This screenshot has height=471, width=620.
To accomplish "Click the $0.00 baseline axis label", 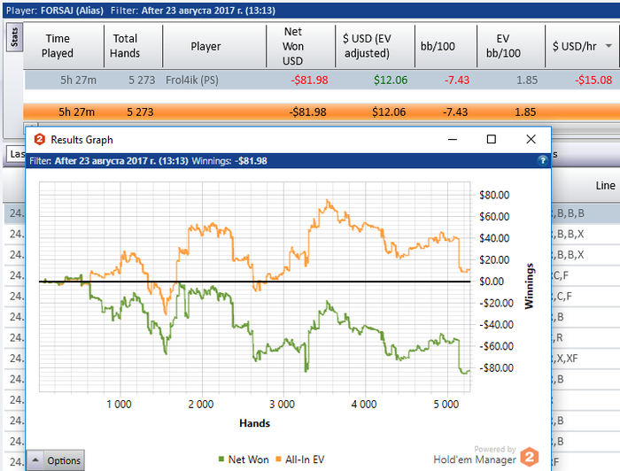I will [492, 282].
